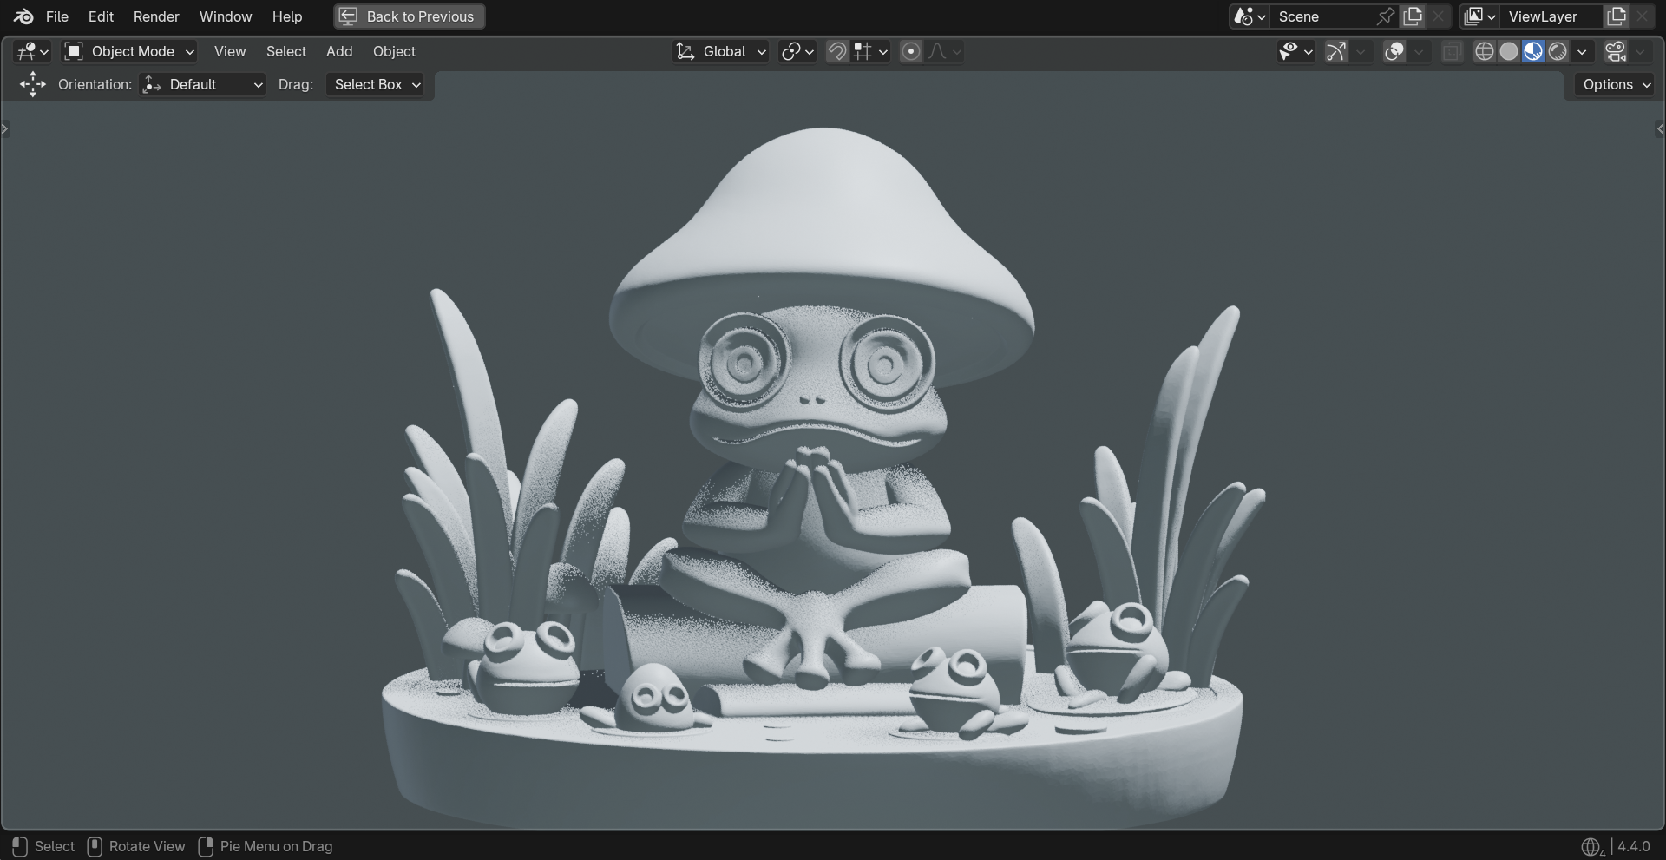Select the Move tool icon

[32, 84]
